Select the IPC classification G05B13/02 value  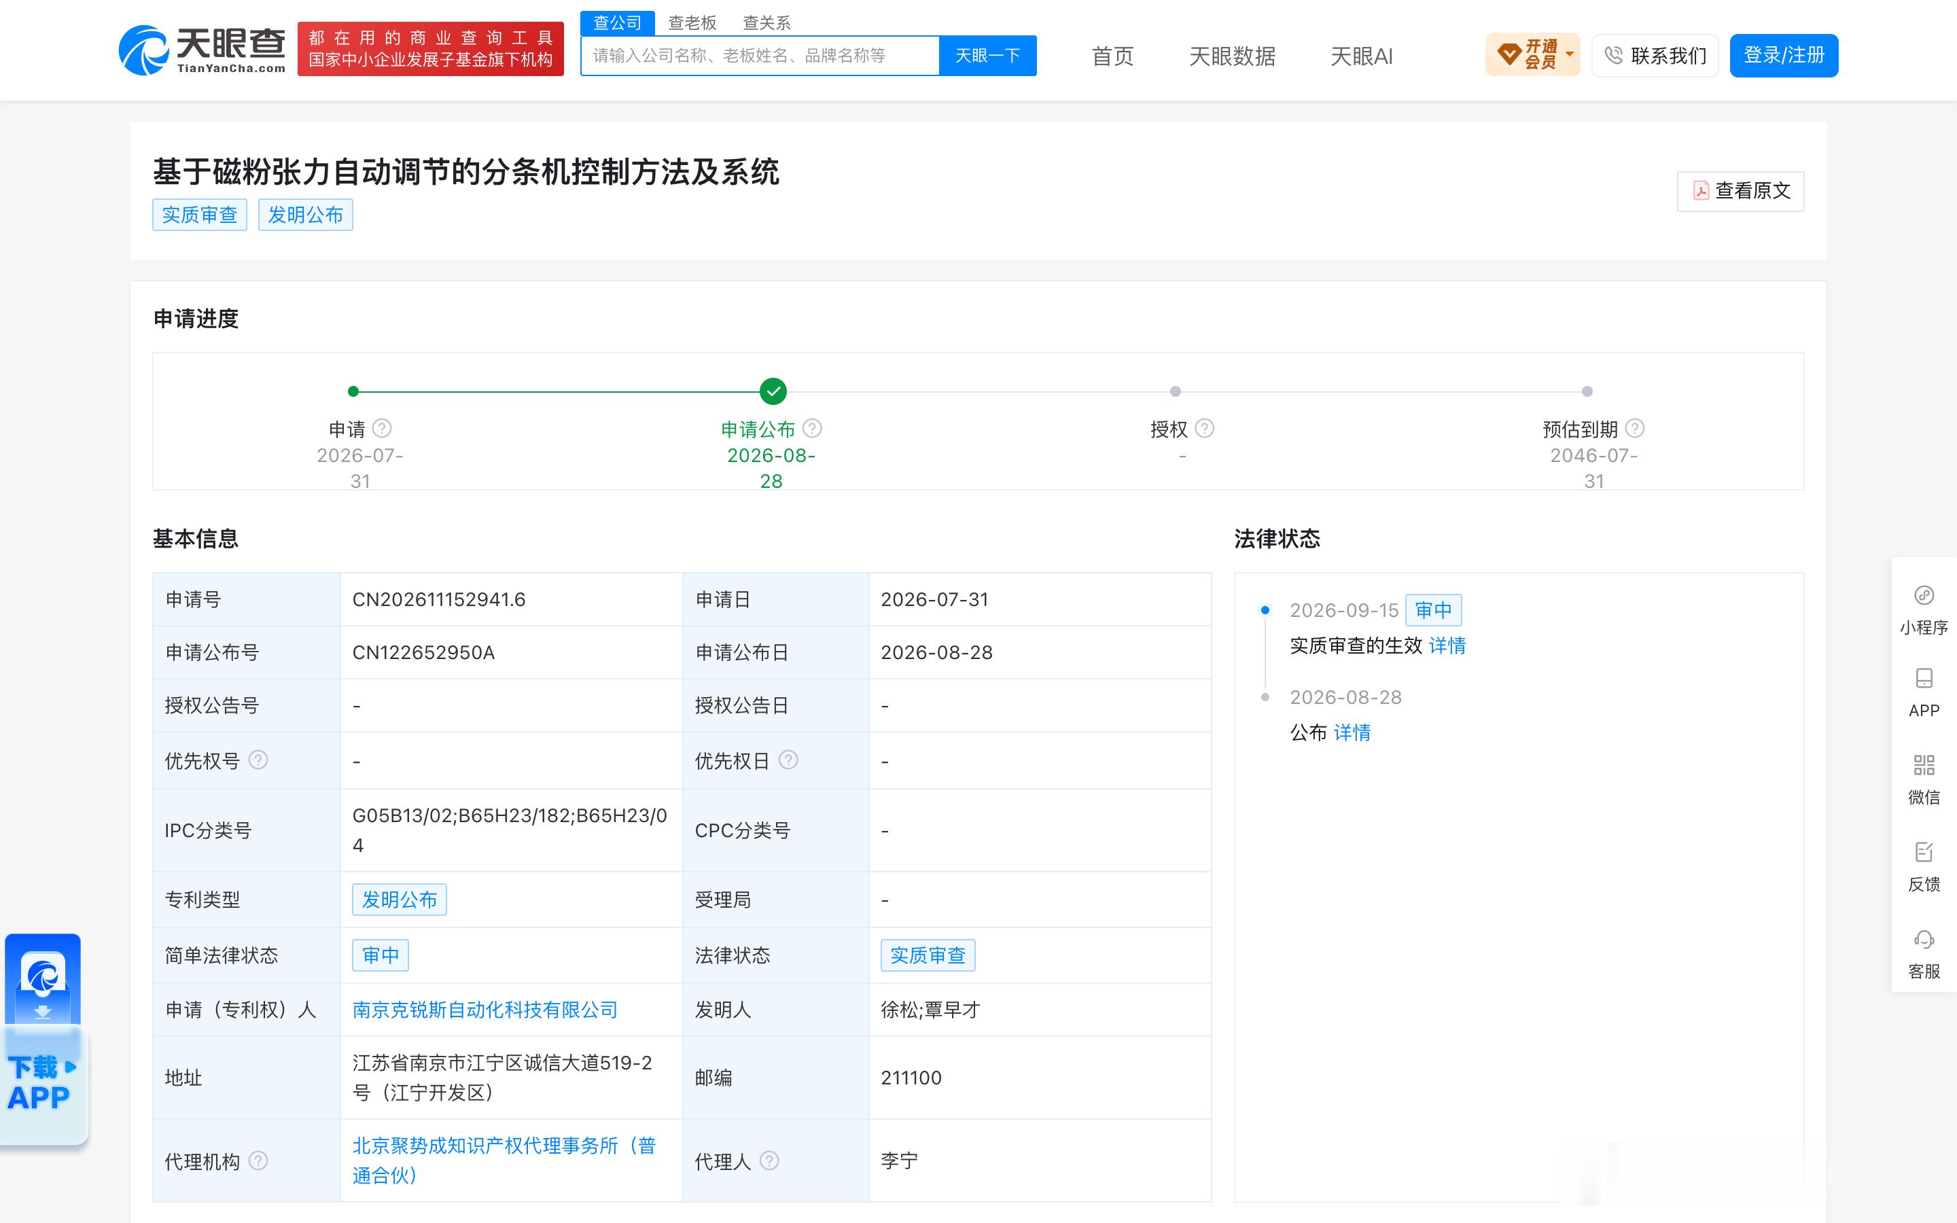pyautogui.click(x=510, y=830)
